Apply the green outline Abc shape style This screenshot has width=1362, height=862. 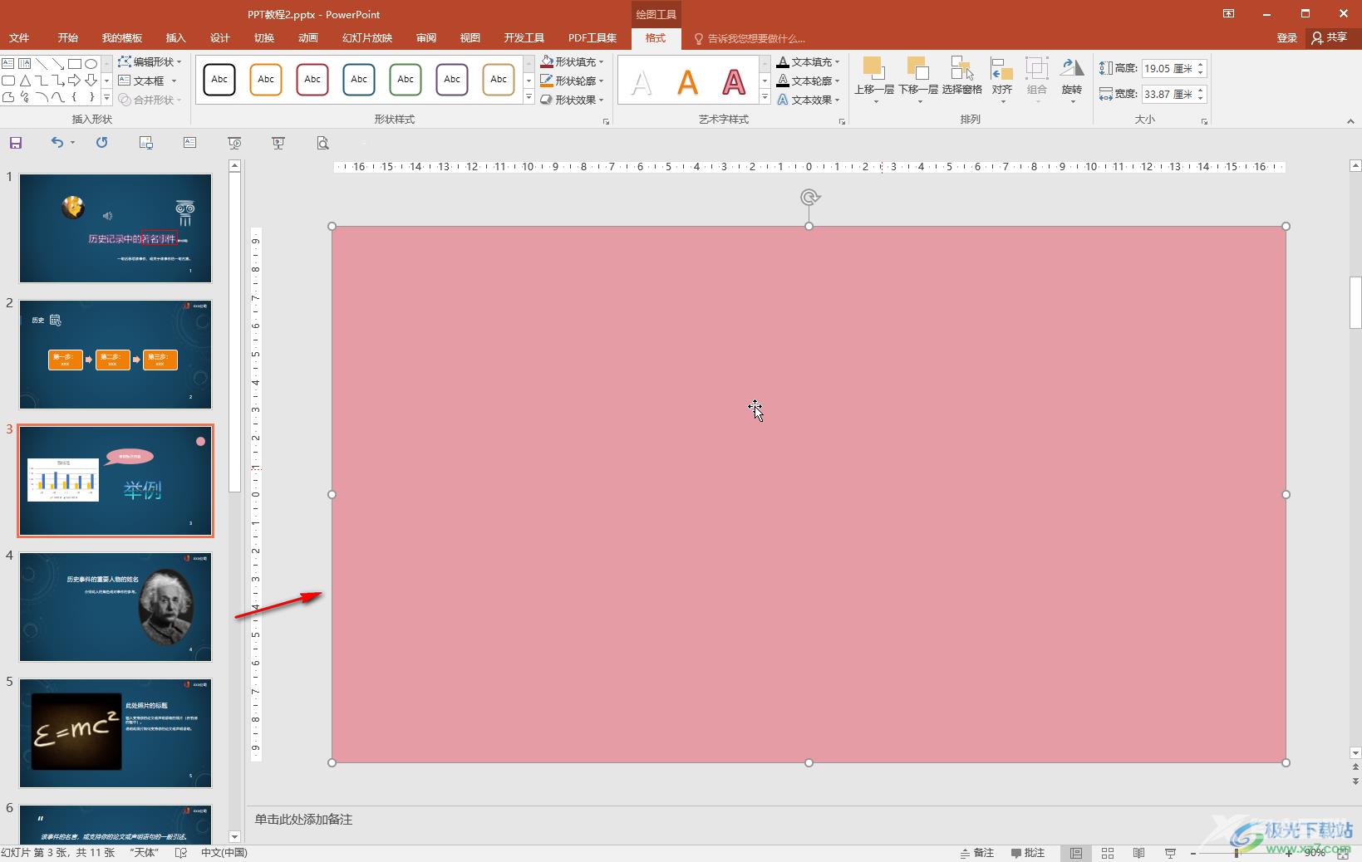pyautogui.click(x=406, y=80)
